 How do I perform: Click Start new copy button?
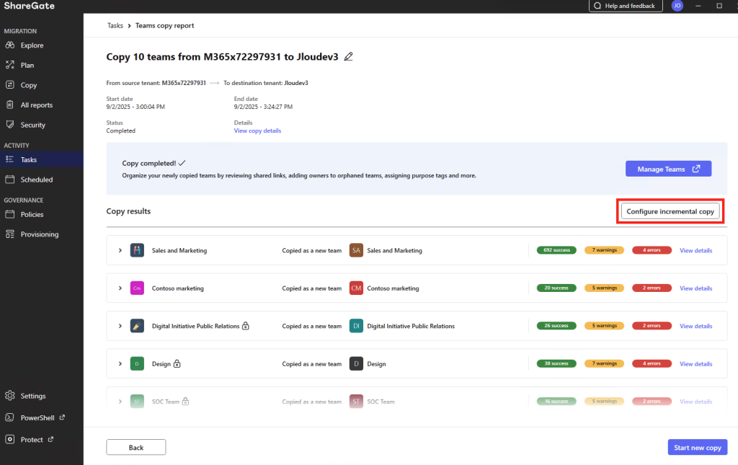click(698, 447)
